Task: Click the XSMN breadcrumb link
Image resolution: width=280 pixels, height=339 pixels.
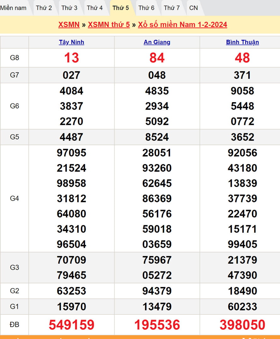Action: (x=69, y=25)
